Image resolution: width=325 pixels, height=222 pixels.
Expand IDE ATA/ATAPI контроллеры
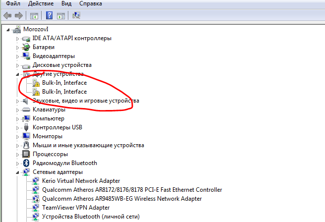(18, 39)
